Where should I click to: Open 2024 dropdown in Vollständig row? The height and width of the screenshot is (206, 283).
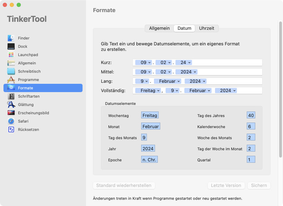pyautogui.click(x=226, y=91)
